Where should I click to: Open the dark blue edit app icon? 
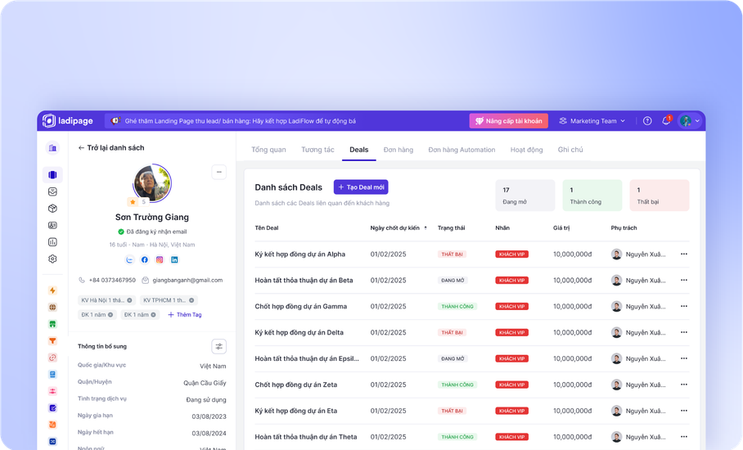coord(52,407)
